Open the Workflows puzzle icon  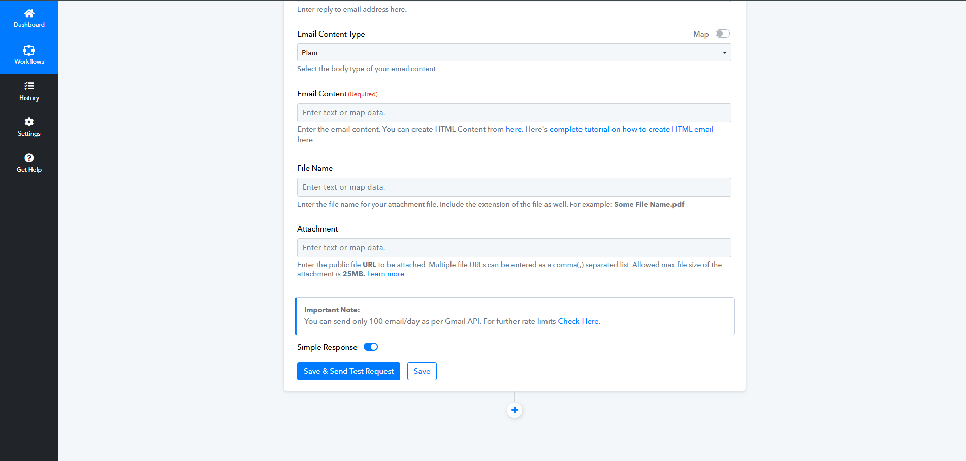(29, 50)
